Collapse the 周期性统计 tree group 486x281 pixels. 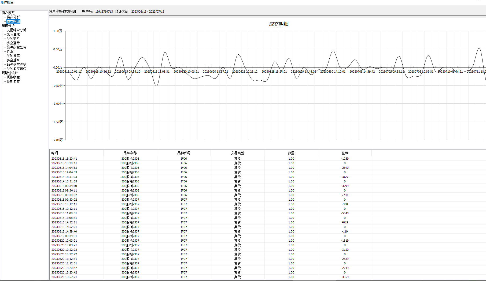tap(10, 73)
